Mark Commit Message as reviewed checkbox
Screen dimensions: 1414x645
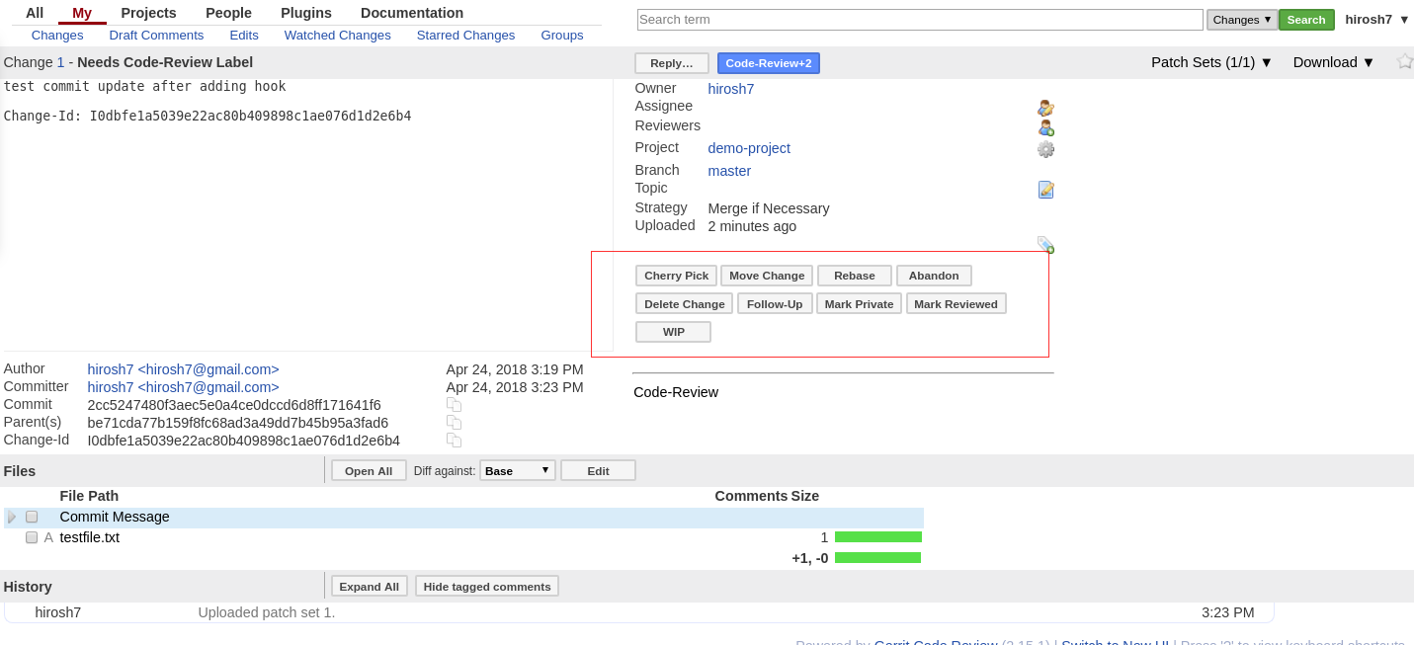[x=32, y=517]
